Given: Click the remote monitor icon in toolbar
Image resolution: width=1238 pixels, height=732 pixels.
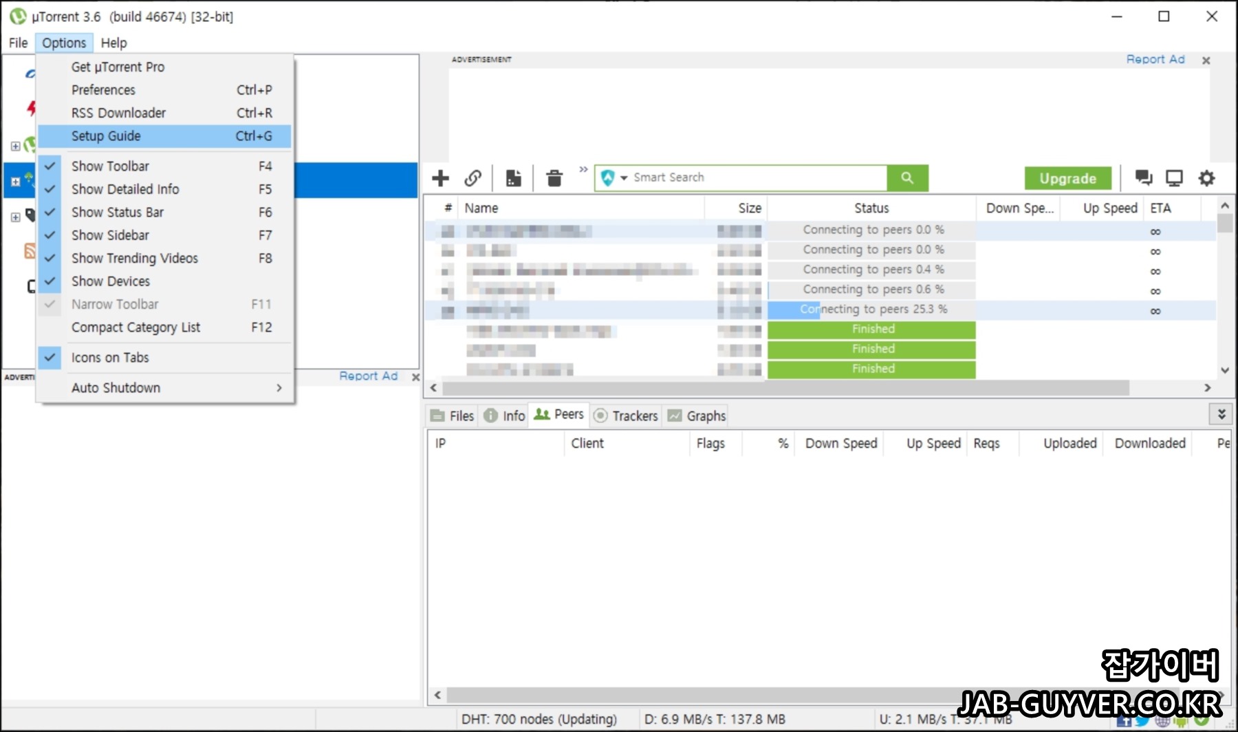Looking at the screenshot, I should tap(1174, 178).
